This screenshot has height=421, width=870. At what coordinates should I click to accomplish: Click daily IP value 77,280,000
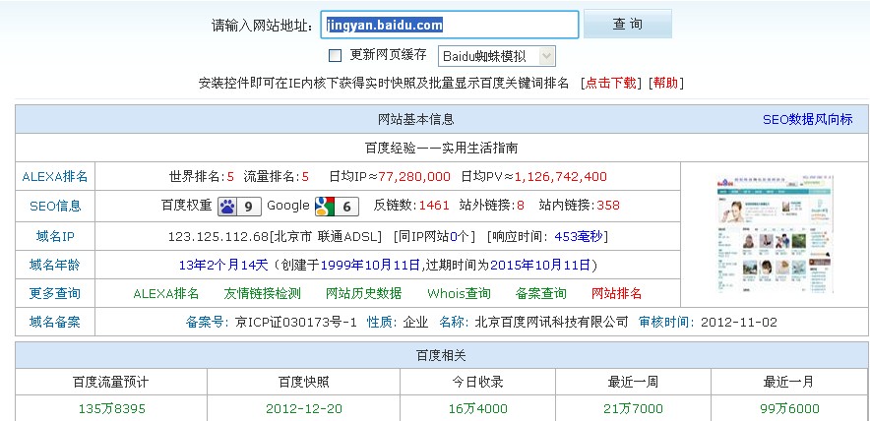pos(414,177)
